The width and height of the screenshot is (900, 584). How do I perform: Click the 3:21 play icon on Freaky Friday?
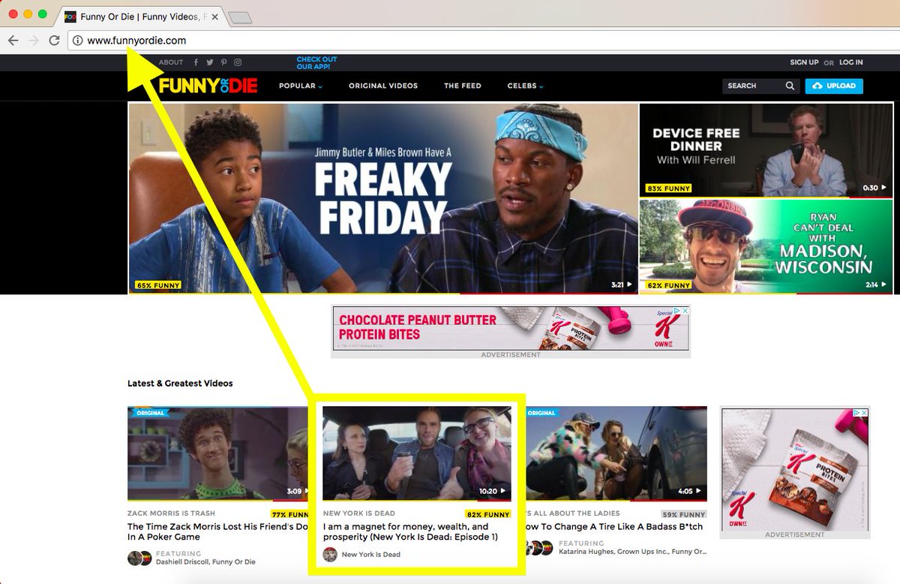click(629, 285)
